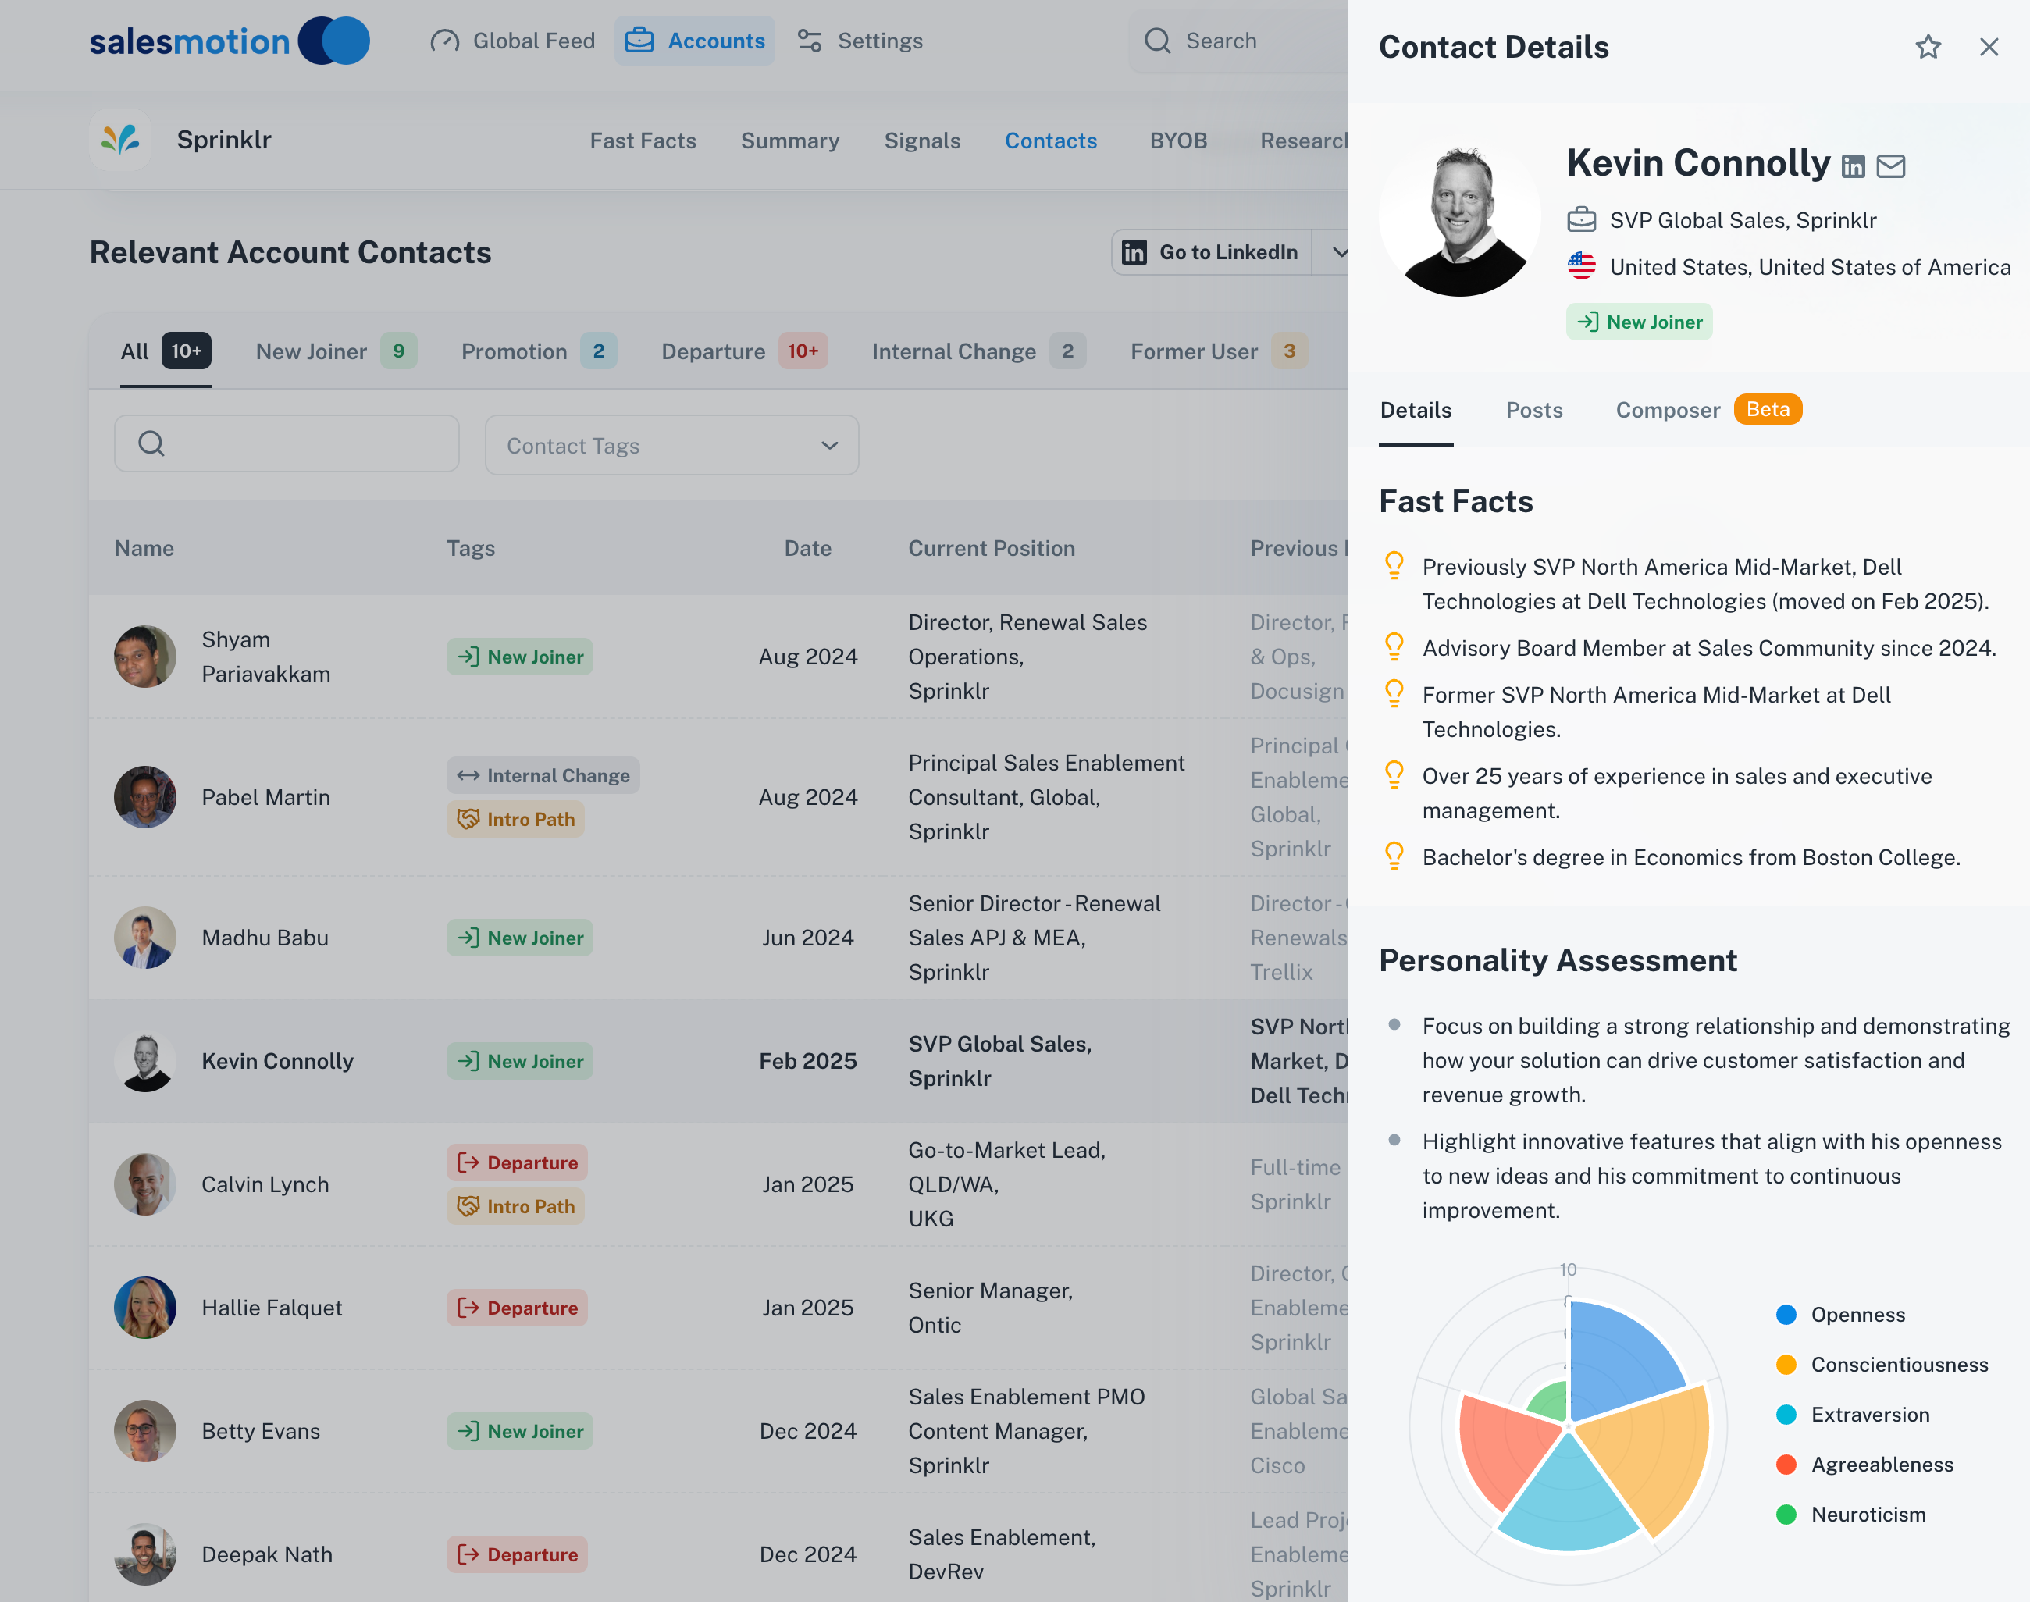Open the Global Feed page

click(512, 41)
